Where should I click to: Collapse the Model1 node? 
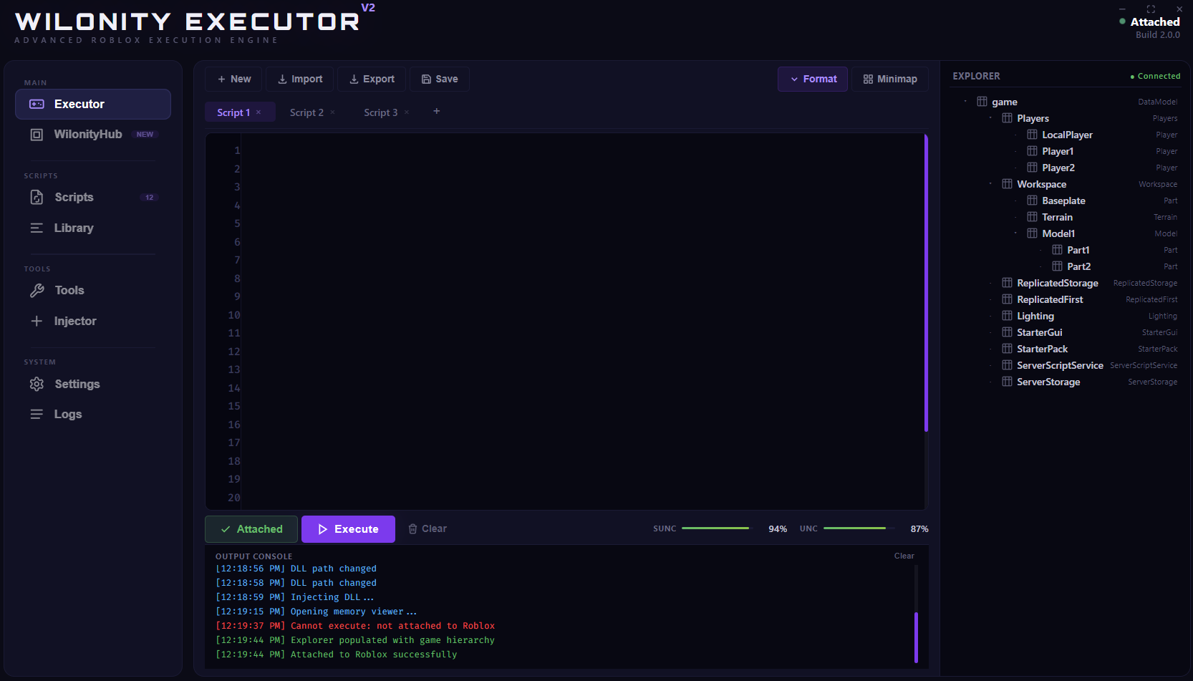[1015, 233]
